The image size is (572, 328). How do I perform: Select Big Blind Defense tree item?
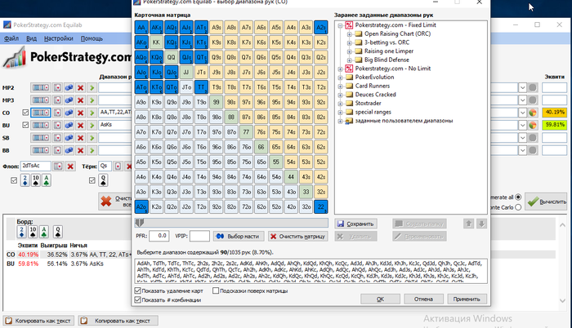[x=387, y=60]
